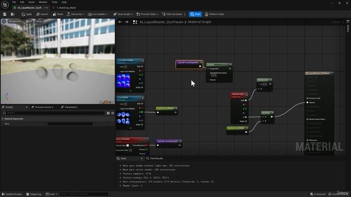The width and height of the screenshot is (351, 197).
Task: Click the graph back navigation arrow
Action: tap(120, 22)
